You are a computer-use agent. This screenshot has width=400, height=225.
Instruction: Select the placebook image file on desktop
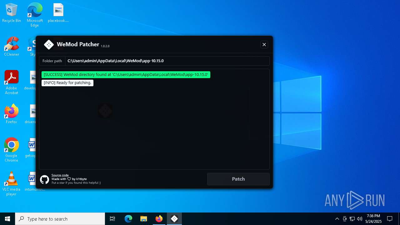58,13
